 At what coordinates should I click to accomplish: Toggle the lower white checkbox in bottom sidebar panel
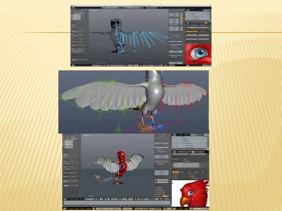pyautogui.click(x=156, y=182)
